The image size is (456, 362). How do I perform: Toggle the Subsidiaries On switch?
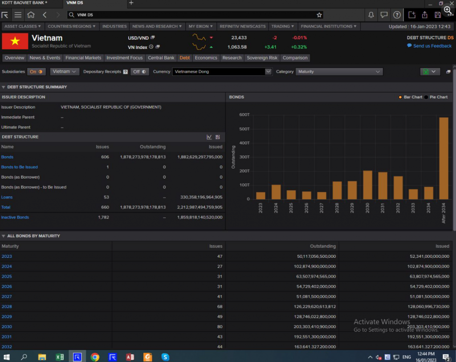click(37, 72)
